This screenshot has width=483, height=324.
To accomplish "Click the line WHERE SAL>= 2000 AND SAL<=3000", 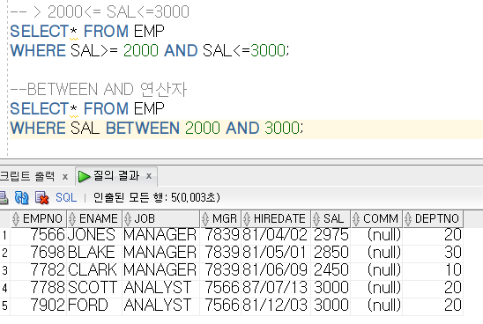I will click(149, 51).
